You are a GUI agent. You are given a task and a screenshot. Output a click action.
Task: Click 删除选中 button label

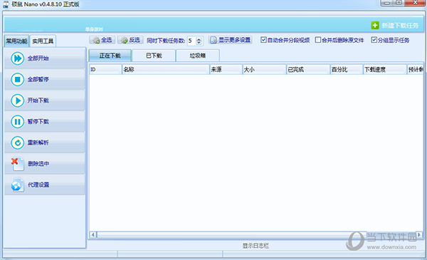[x=38, y=164]
